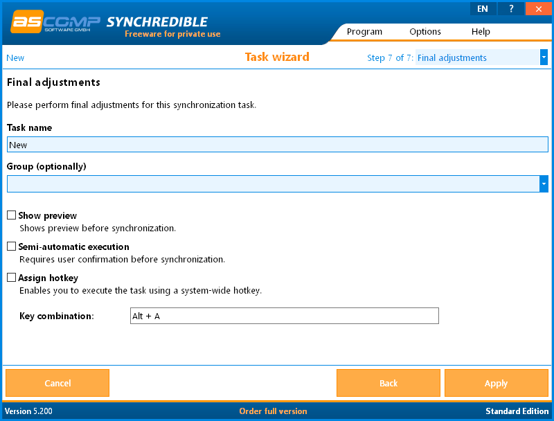Open the help question mark button
The image size is (554, 421).
(511, 9)
